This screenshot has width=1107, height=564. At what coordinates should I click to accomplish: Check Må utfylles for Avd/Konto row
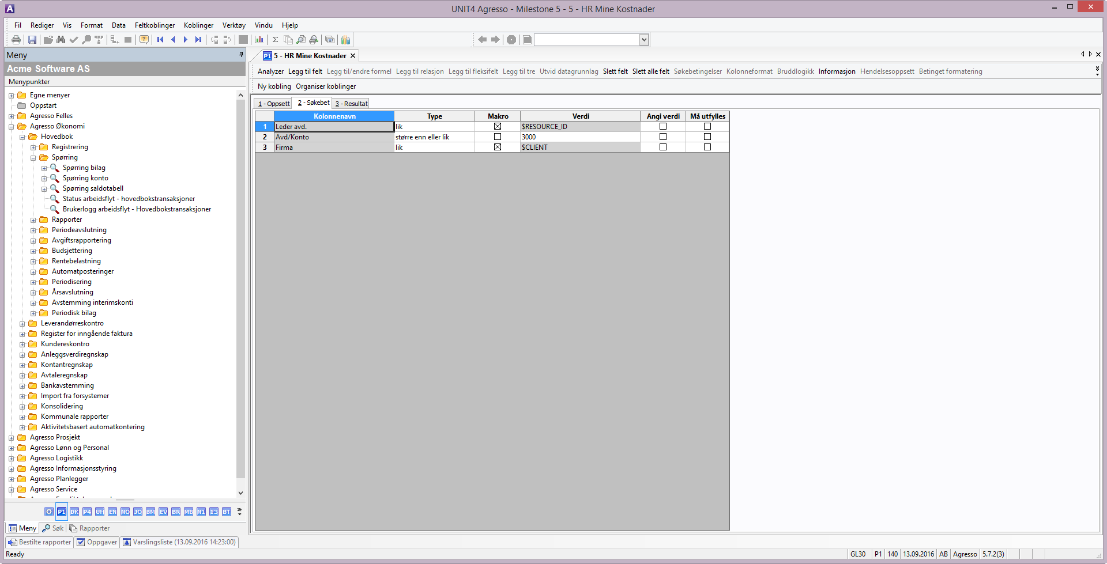[x=707, y=137]
